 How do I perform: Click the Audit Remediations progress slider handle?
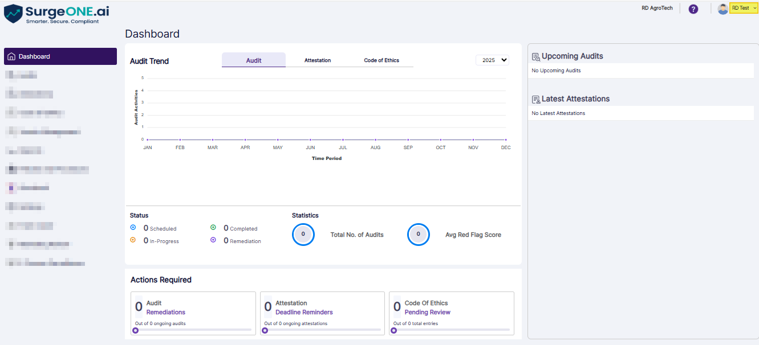pyautogui.click(x=135, y=330)
